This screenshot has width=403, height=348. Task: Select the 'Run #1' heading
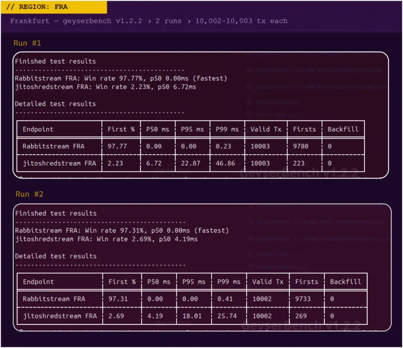tap(27, 43)
